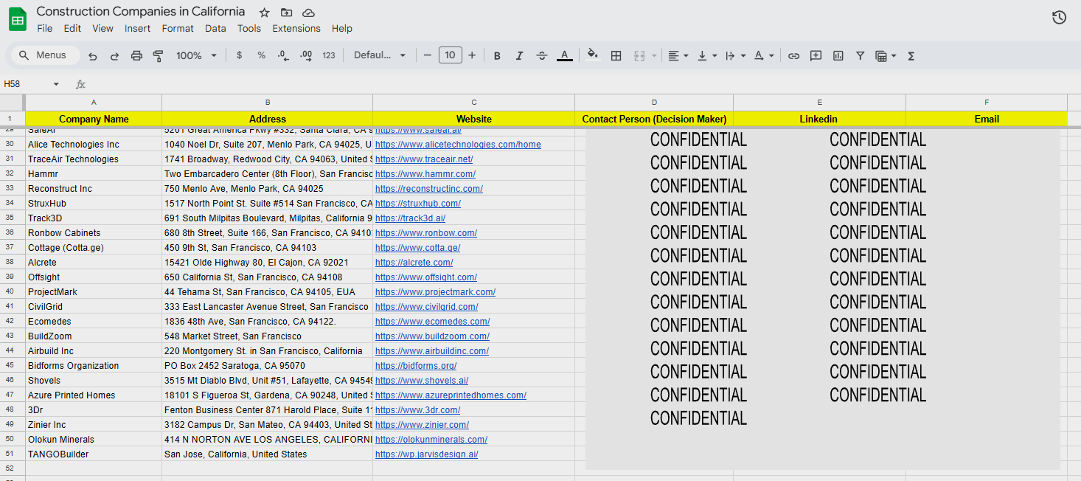Open the Edit menu
This screenshot has width=1081, height=481.
[72, 28]
